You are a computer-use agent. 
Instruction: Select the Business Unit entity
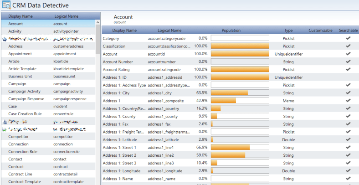pos(48,76)
